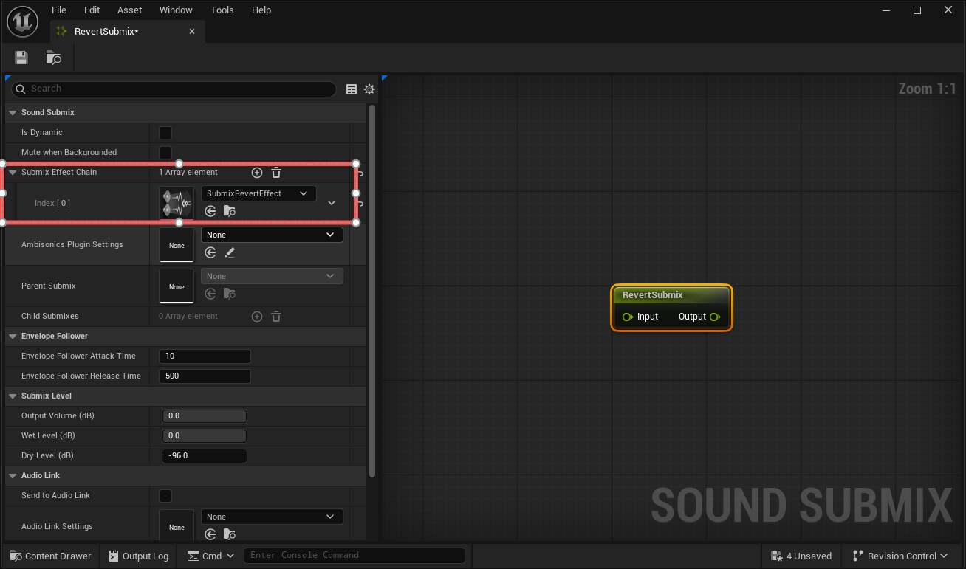Open the Window menu
The image size is (966, 569).
(176, 10)
